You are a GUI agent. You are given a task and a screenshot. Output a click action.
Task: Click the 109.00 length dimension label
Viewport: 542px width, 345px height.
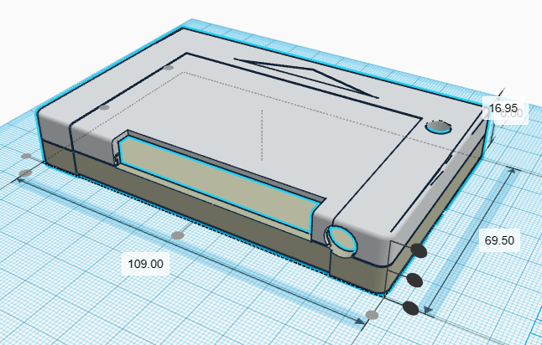[x=145, y=263]
